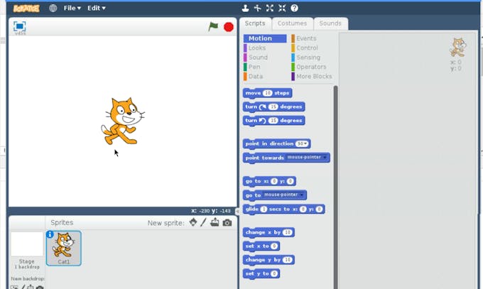Edit the value in 'set x to' block
Screen dimensions: 483x289
point(274,246)
